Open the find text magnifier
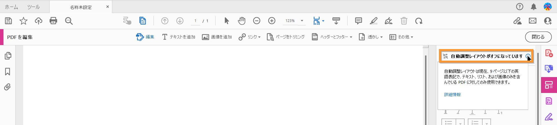The width and height of the screenshot is (557, 125). (69, 21)
